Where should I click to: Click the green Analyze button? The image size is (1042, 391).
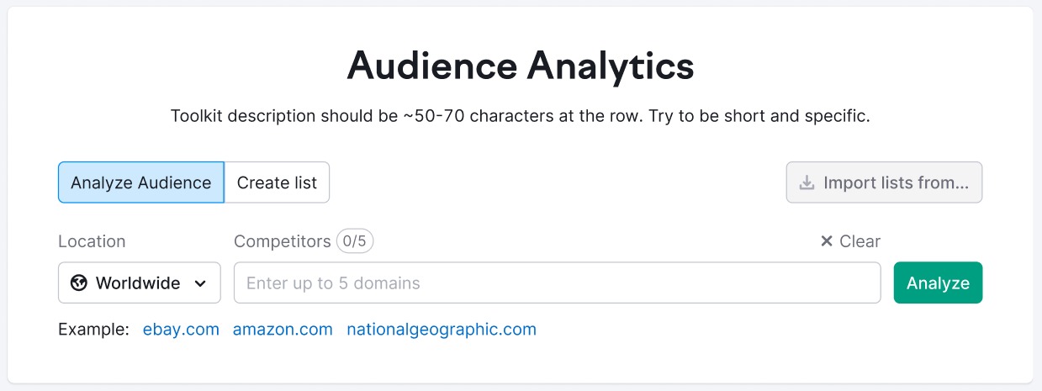click(x=938, y=283)
